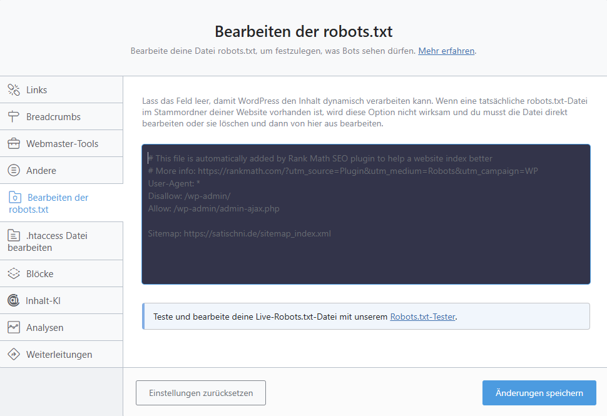
Task: Open the Webmaster-Tools tab
Action: pyautogui.click(x=61, y=144)
